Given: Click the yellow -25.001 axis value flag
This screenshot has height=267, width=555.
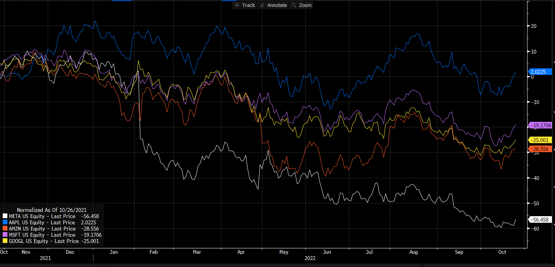Looking at the screenshot, I should pos(539,140).
